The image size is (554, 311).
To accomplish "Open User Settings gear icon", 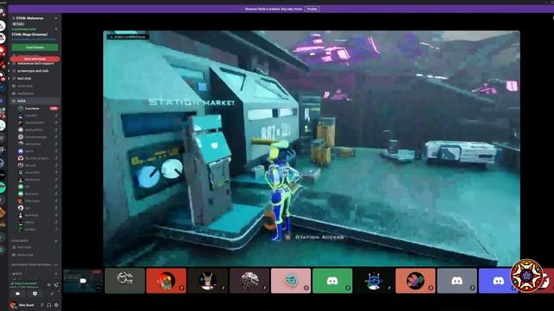I will coord(56,305).
